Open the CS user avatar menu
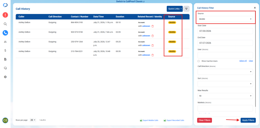 click(x=5, y=121)
